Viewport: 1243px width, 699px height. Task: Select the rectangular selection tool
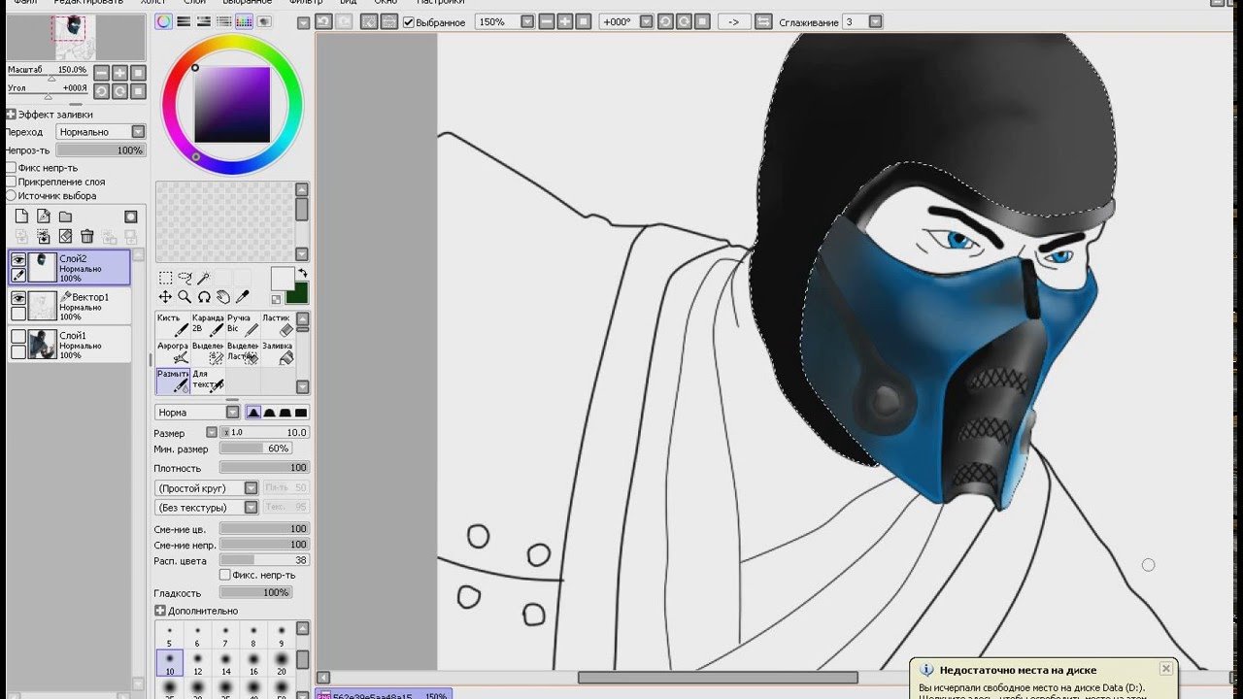[x=166, y=278]
